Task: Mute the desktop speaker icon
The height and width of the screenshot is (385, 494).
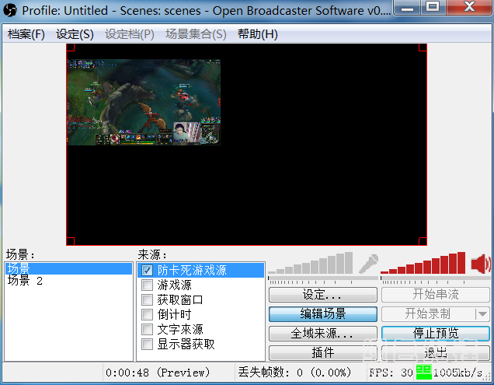Action: point(481,264)
